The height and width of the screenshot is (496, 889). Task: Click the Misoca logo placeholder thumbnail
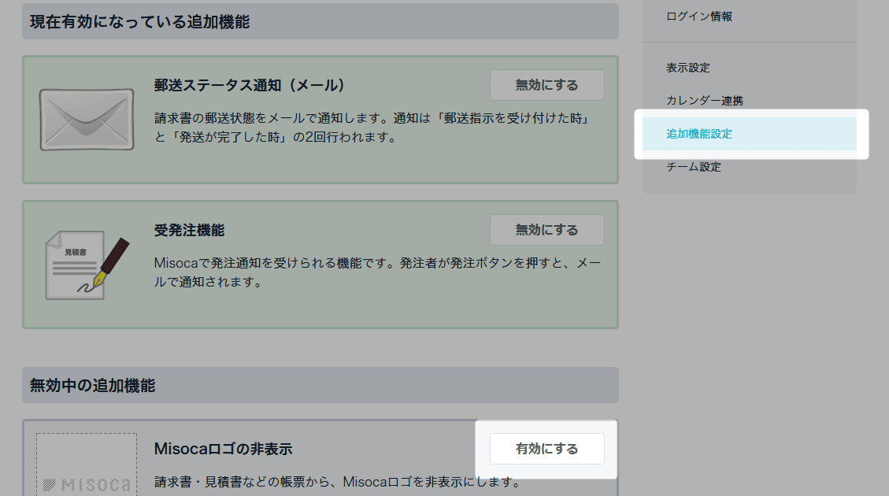(87, 465)
